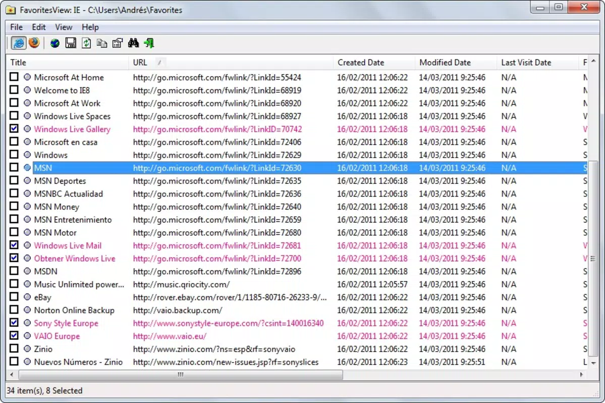
Task: Click status bar '34 item(s), 8 Selected'
Action: click(44, 390)
